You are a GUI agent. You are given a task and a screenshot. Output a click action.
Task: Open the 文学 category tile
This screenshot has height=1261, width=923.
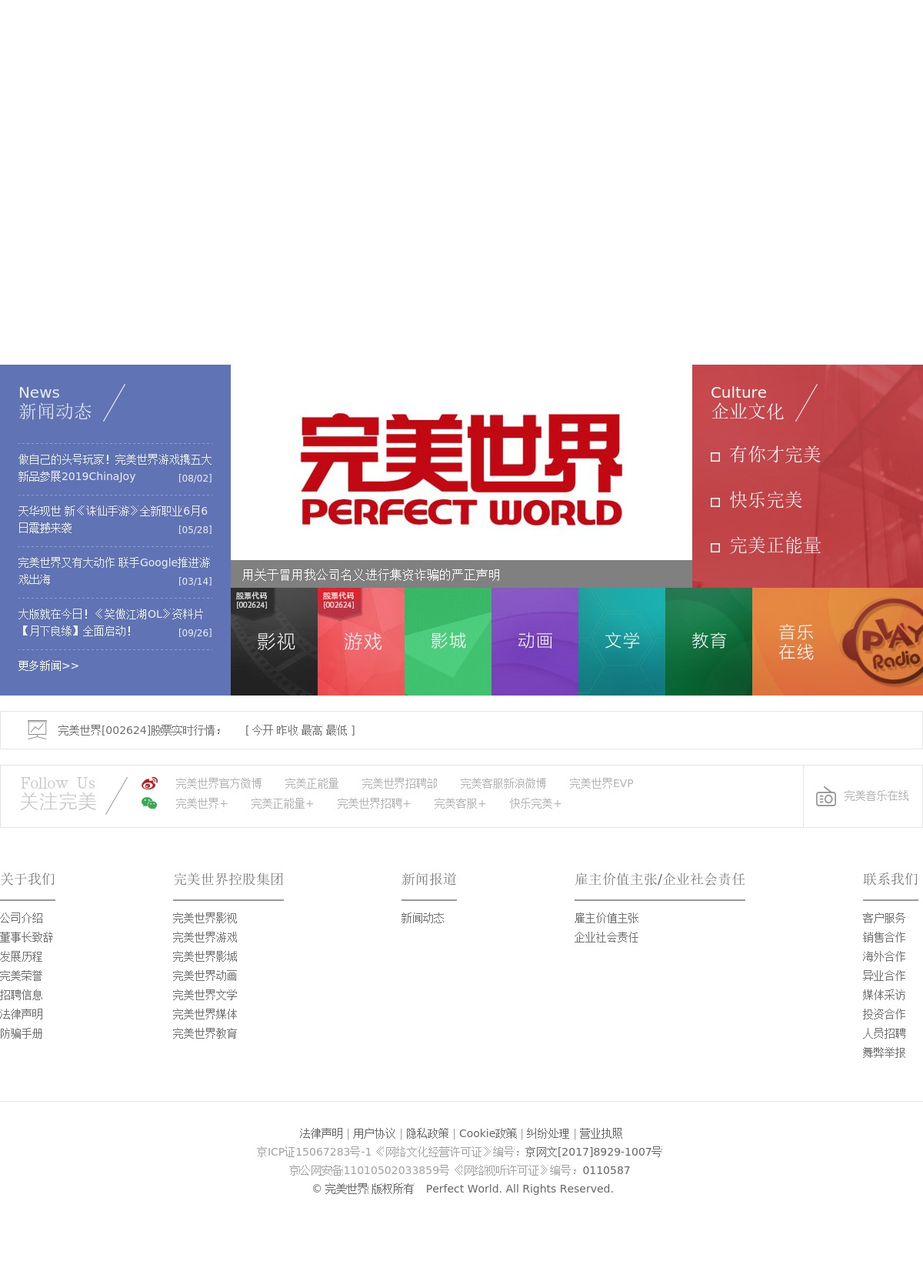coord(621,642)
